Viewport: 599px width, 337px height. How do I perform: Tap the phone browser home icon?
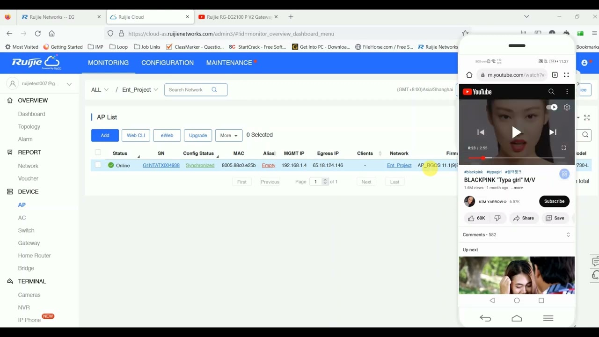(469, 75)
